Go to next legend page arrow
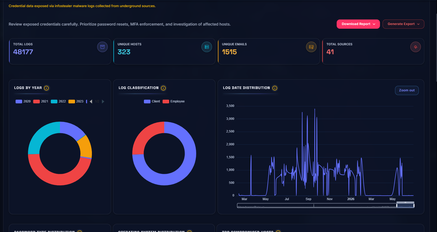 pos(103,101)
